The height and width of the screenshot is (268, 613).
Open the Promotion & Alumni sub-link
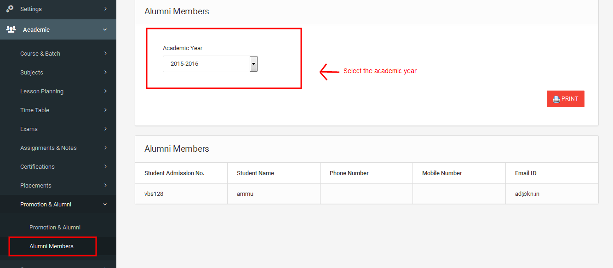55,227
